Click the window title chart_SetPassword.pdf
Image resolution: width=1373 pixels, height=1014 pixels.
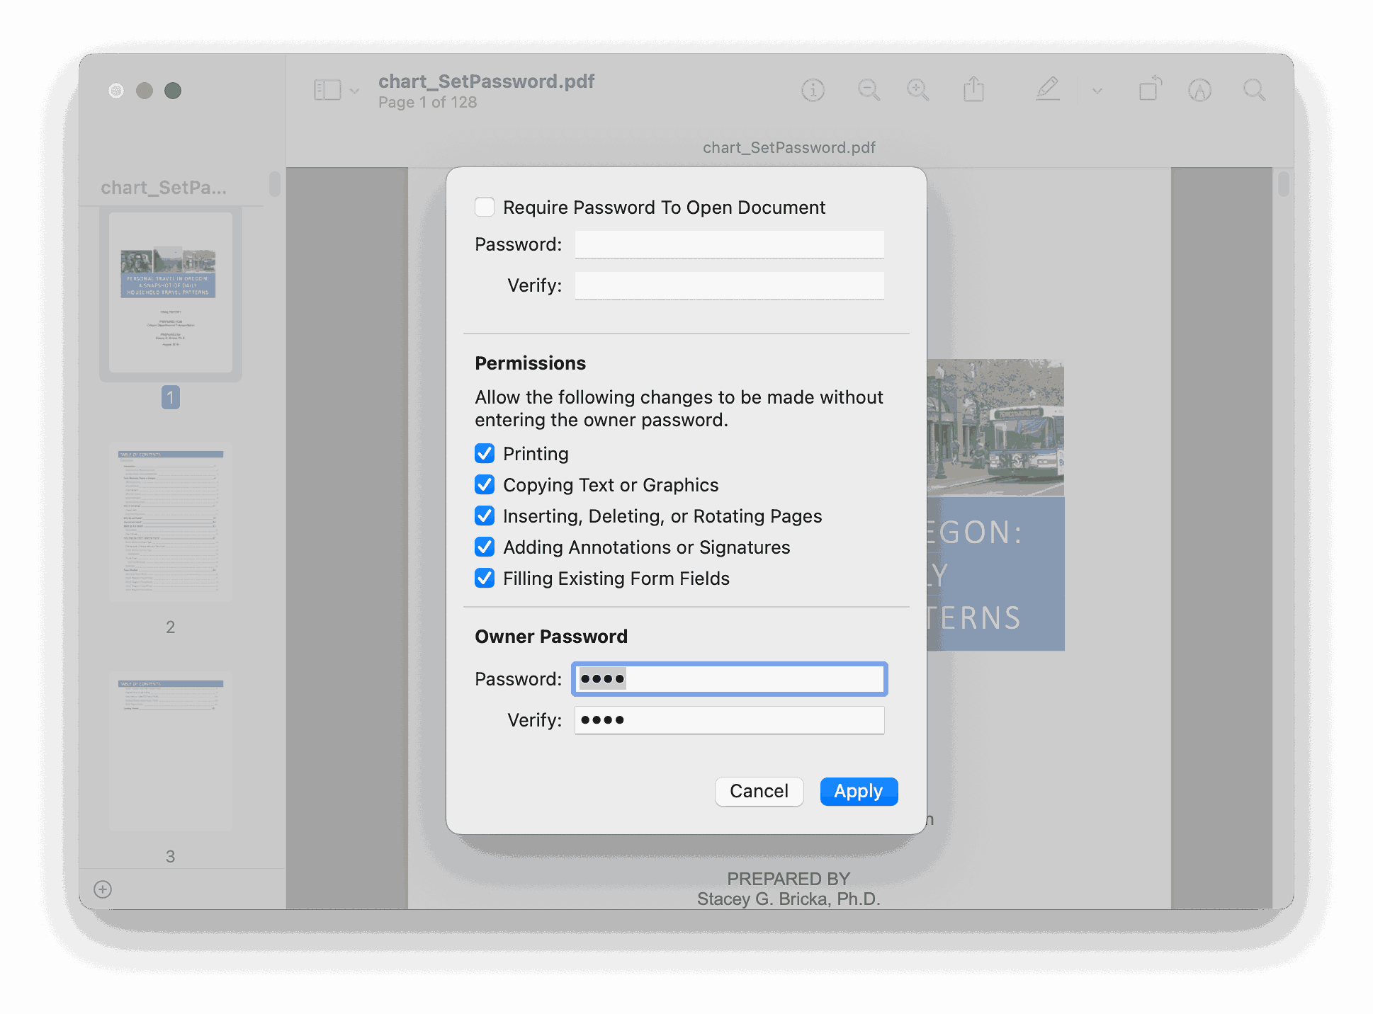pos(487,81)
